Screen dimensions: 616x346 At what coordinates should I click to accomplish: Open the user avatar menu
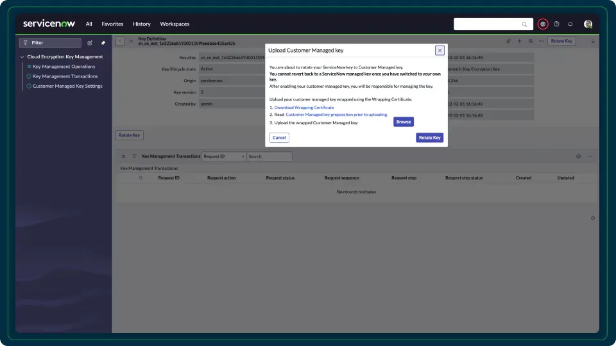pyautogui.click(x=588, y=24)
